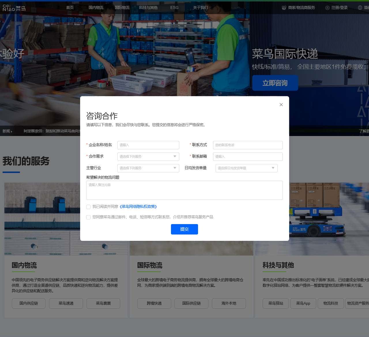Click into the 联系方式 phone field
This screenshot has width=369, height=337.
point(248,145)
